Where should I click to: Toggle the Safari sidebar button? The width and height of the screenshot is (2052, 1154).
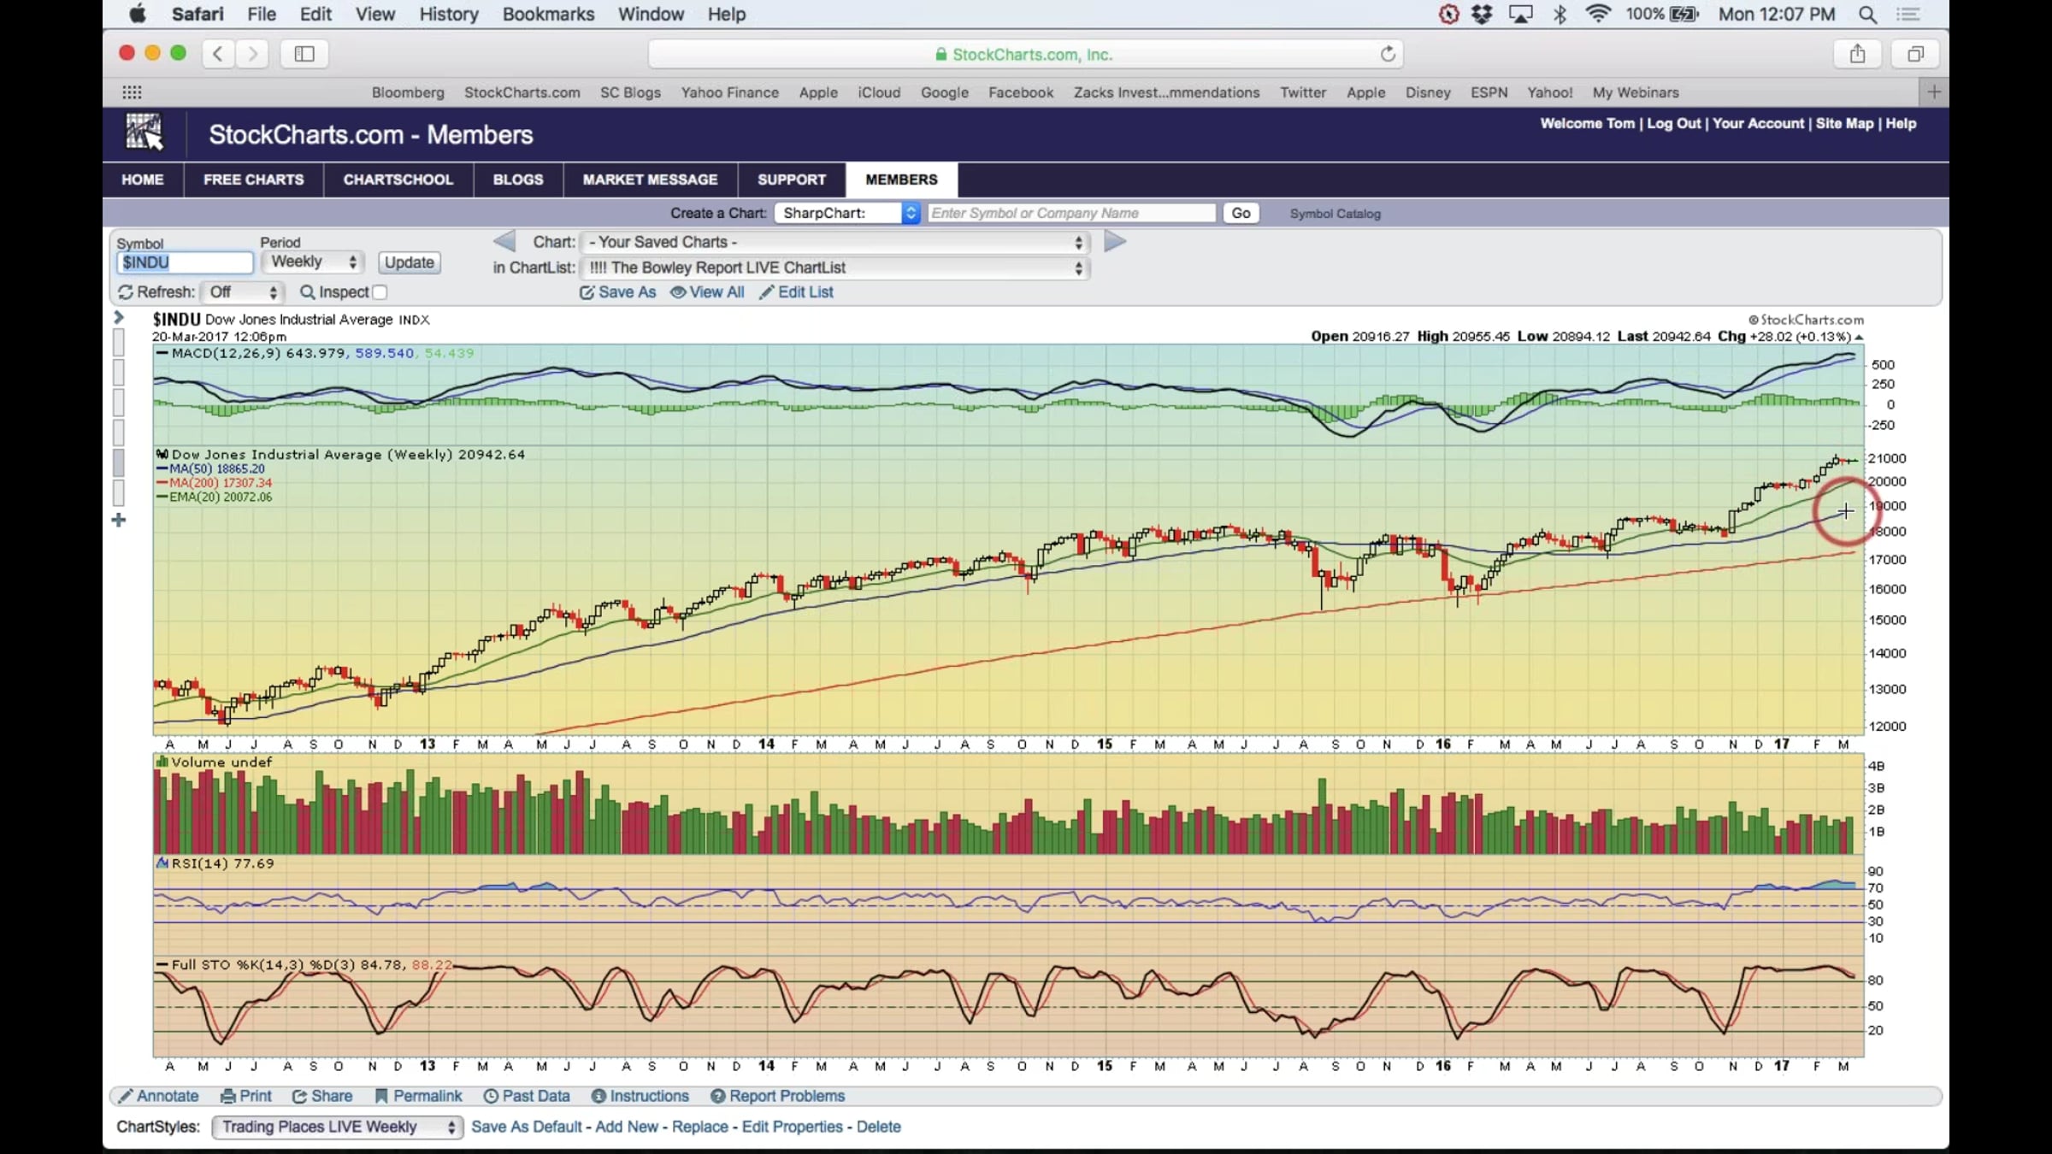click(x=304, y=54)
